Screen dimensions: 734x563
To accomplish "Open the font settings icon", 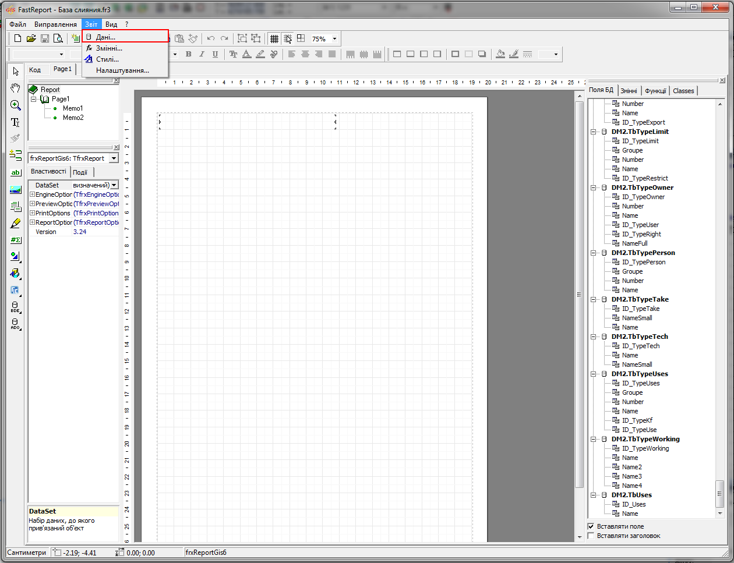I will pos(233,54).
